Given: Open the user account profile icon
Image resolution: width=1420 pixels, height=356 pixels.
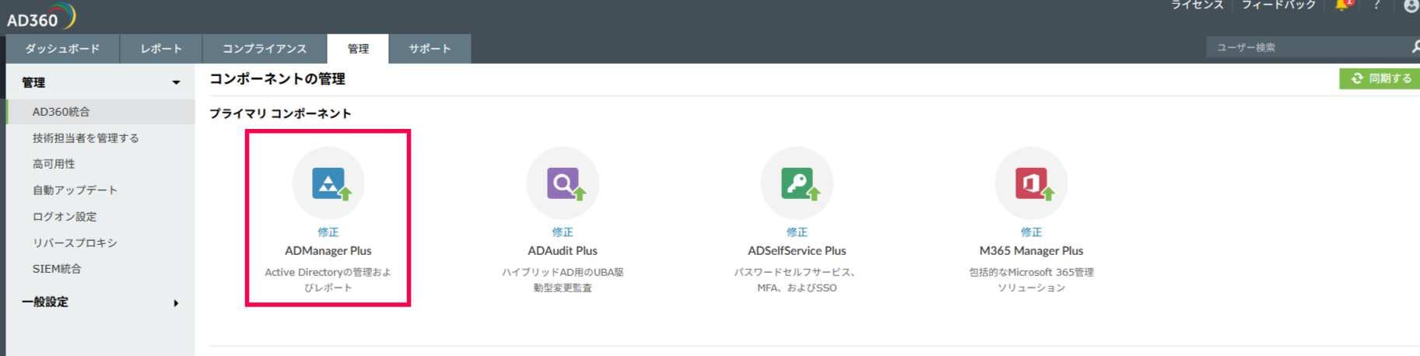Looking at the screenshot, I should click(x=1411, y=5).
